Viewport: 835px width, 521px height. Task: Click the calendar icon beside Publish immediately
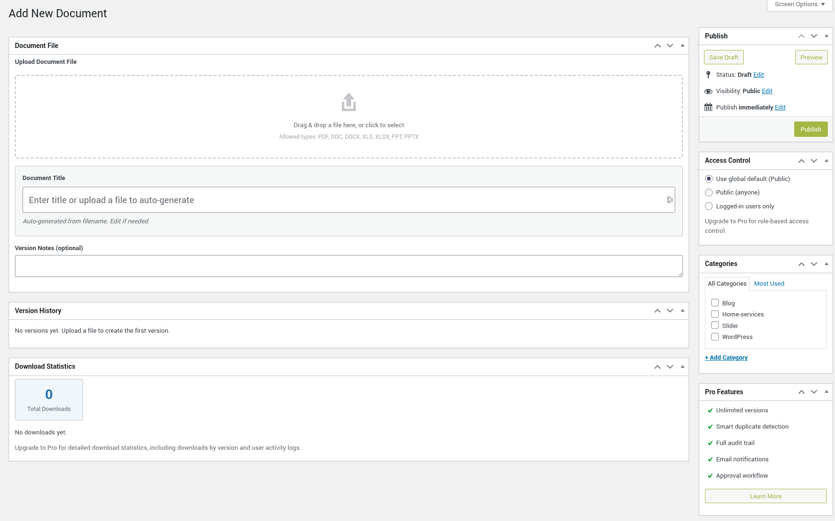(x=708, y=107)
